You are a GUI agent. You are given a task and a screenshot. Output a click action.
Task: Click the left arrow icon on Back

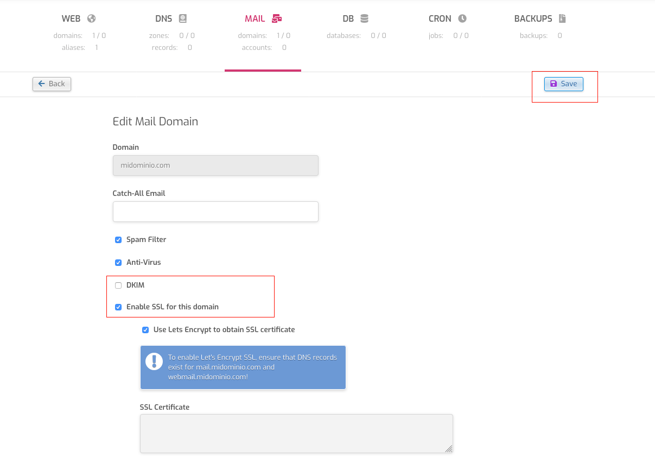[x=42, y=84]
